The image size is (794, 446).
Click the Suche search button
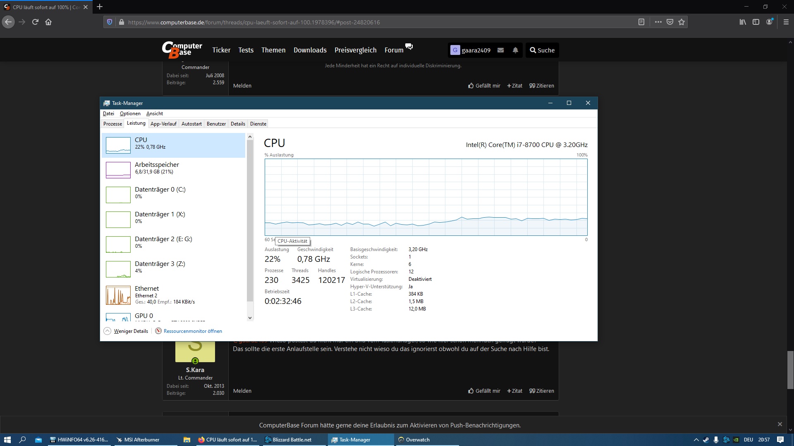(542, 50)
